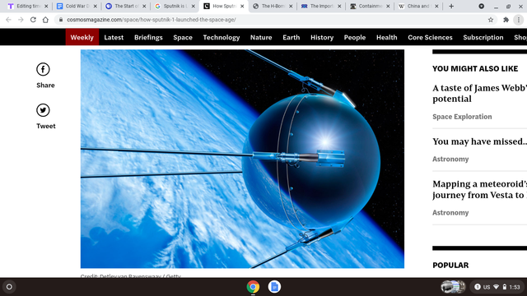Image resolution: width=527 pixels, height=296 pixels.
Task: Open Google Docs from the shelf
Action: pyautogui.click(x=274, y=287)
